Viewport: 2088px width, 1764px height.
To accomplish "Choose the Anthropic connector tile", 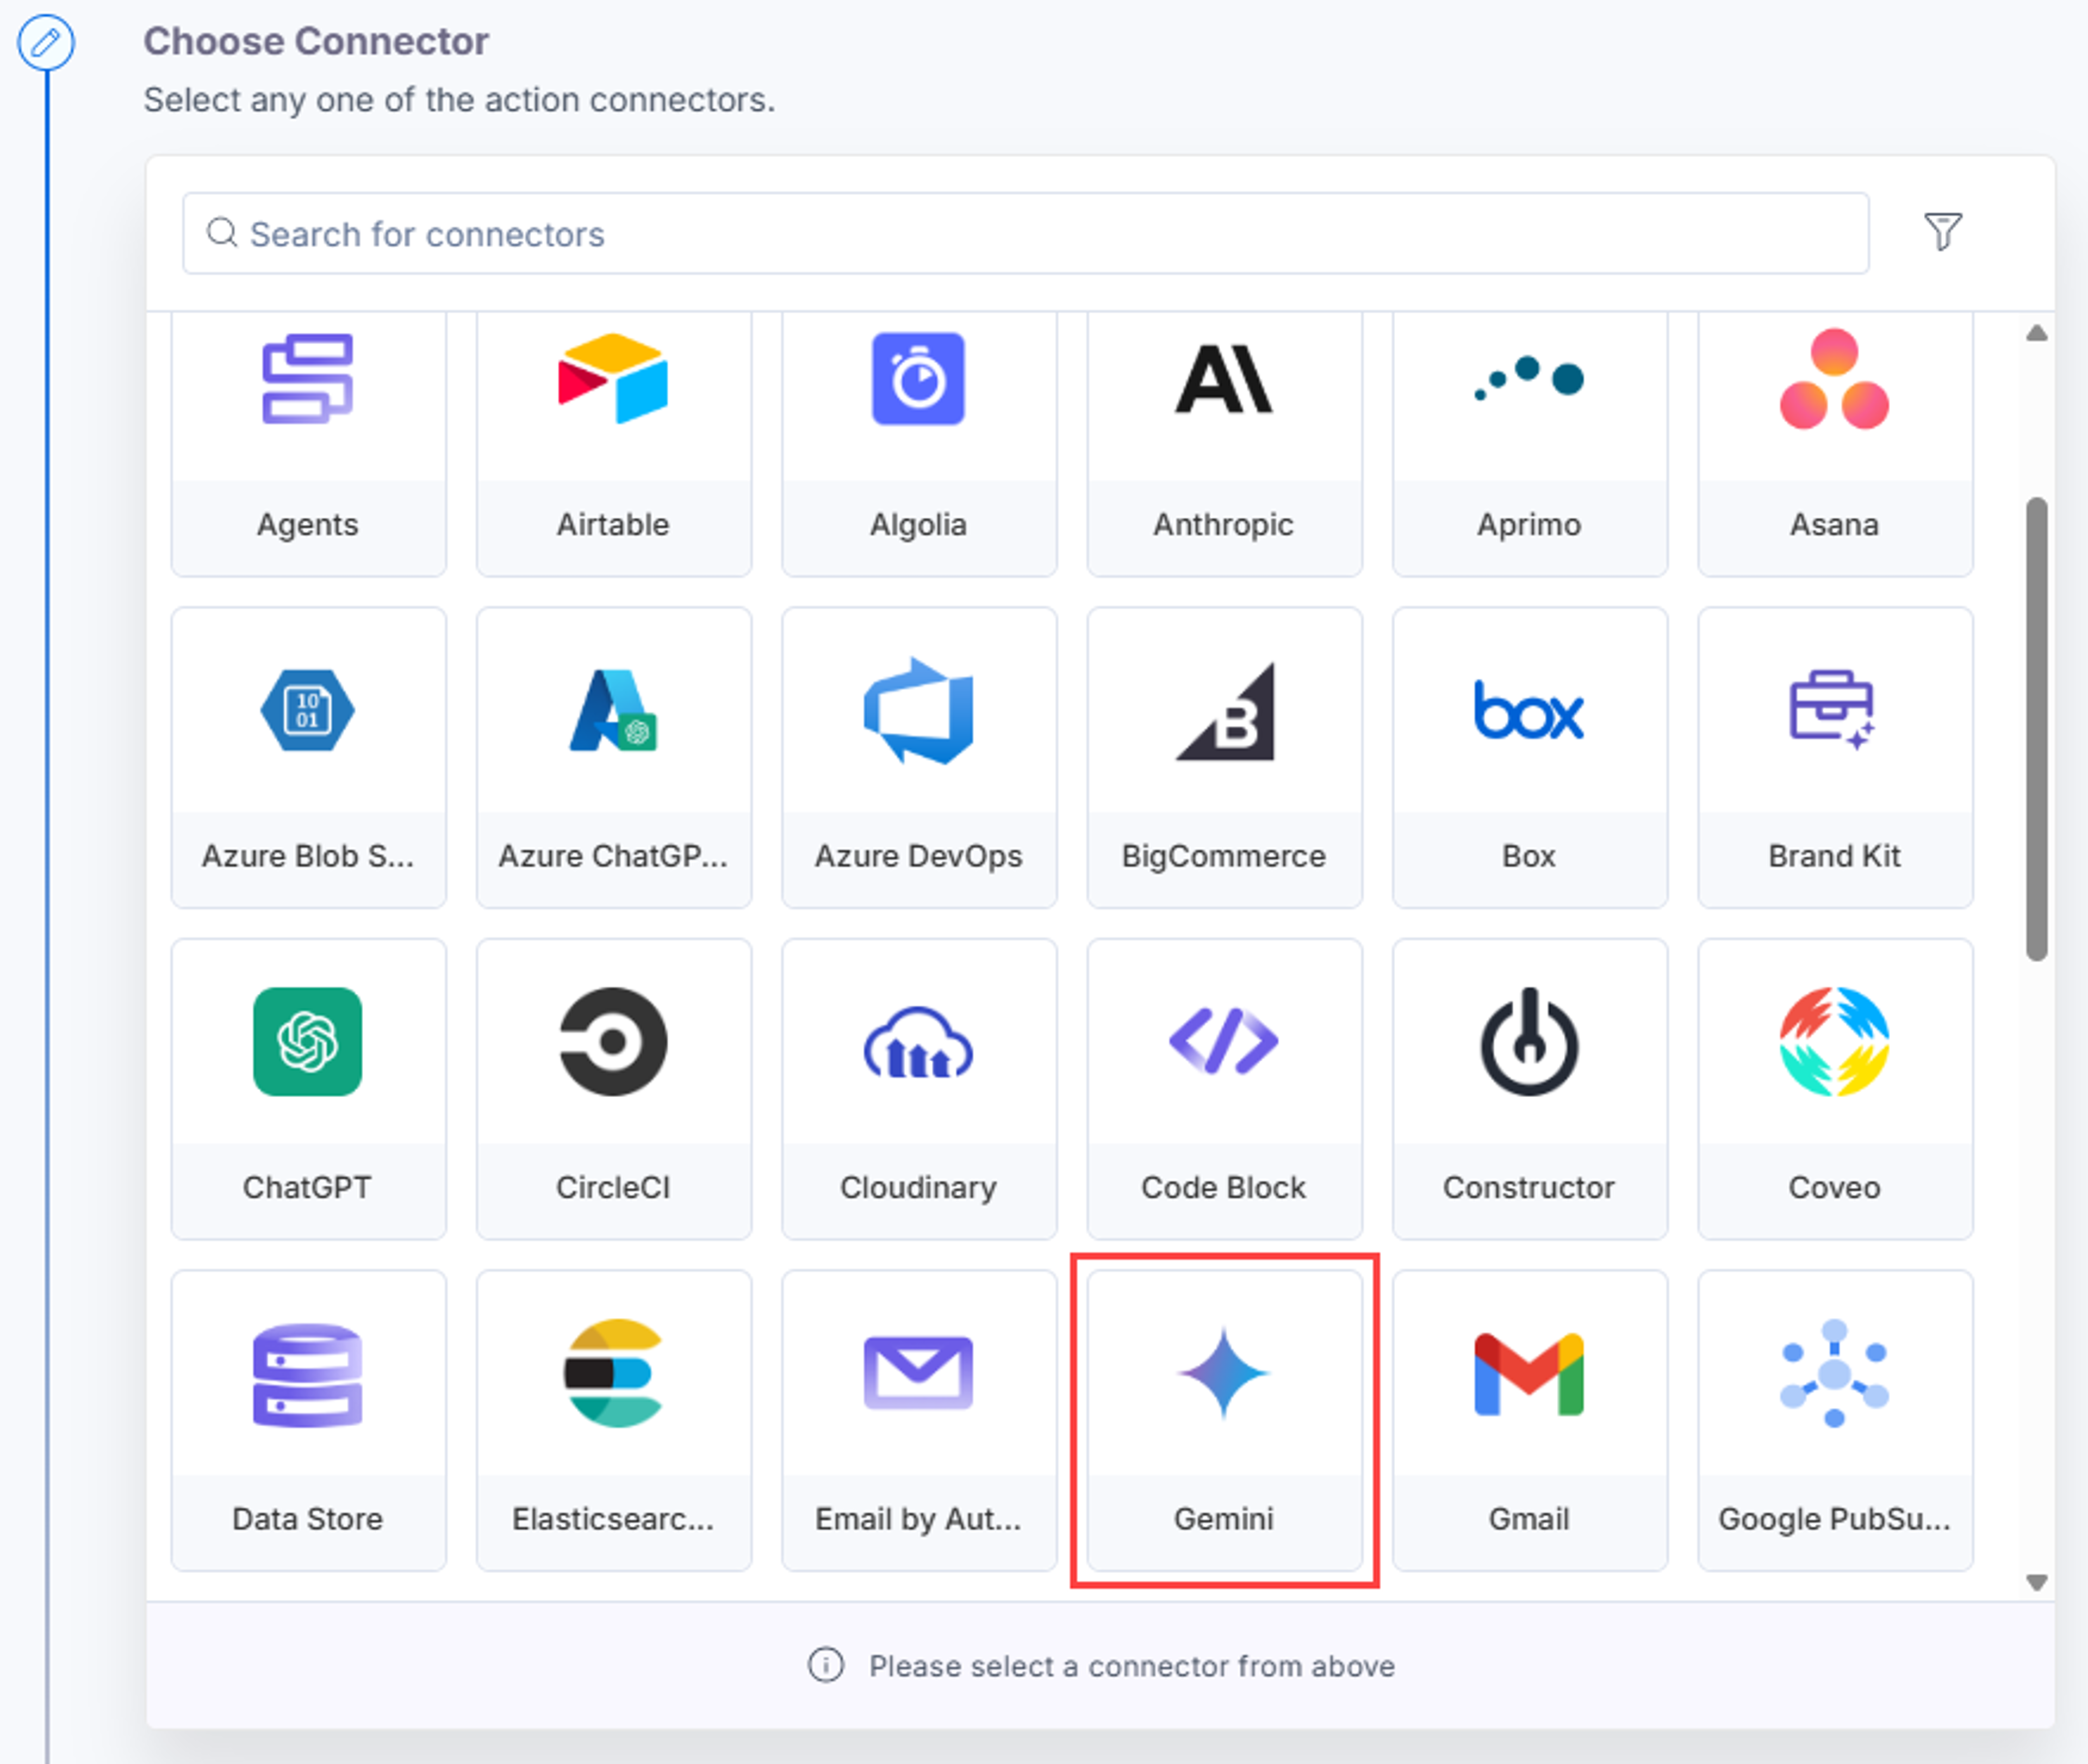I will [1223, 444].
